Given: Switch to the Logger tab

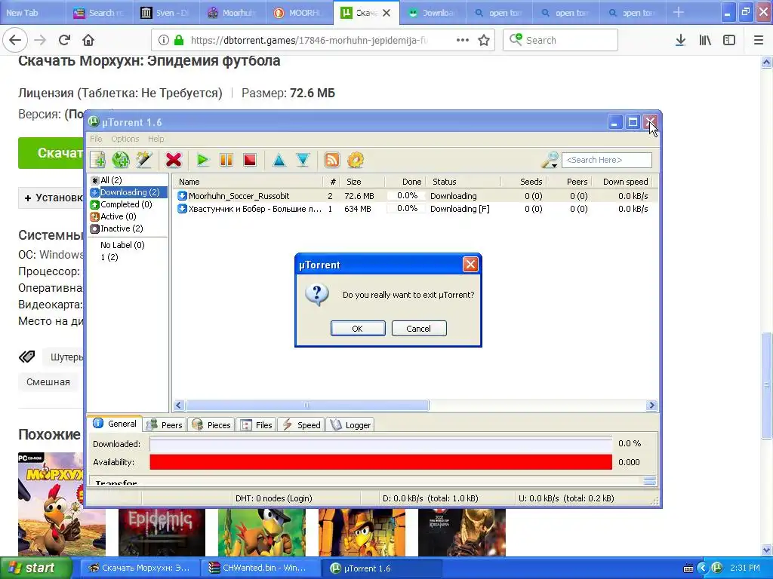Looking at the screenshot, I should click(350, 425).
